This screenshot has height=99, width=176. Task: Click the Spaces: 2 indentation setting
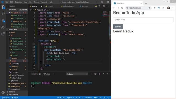click(70, 98)
